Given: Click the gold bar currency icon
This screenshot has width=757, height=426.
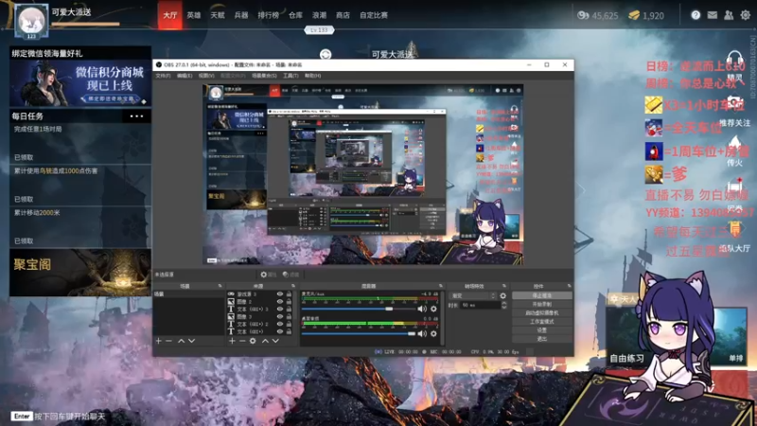Looking at the screenshot, I should coord(634,15).
